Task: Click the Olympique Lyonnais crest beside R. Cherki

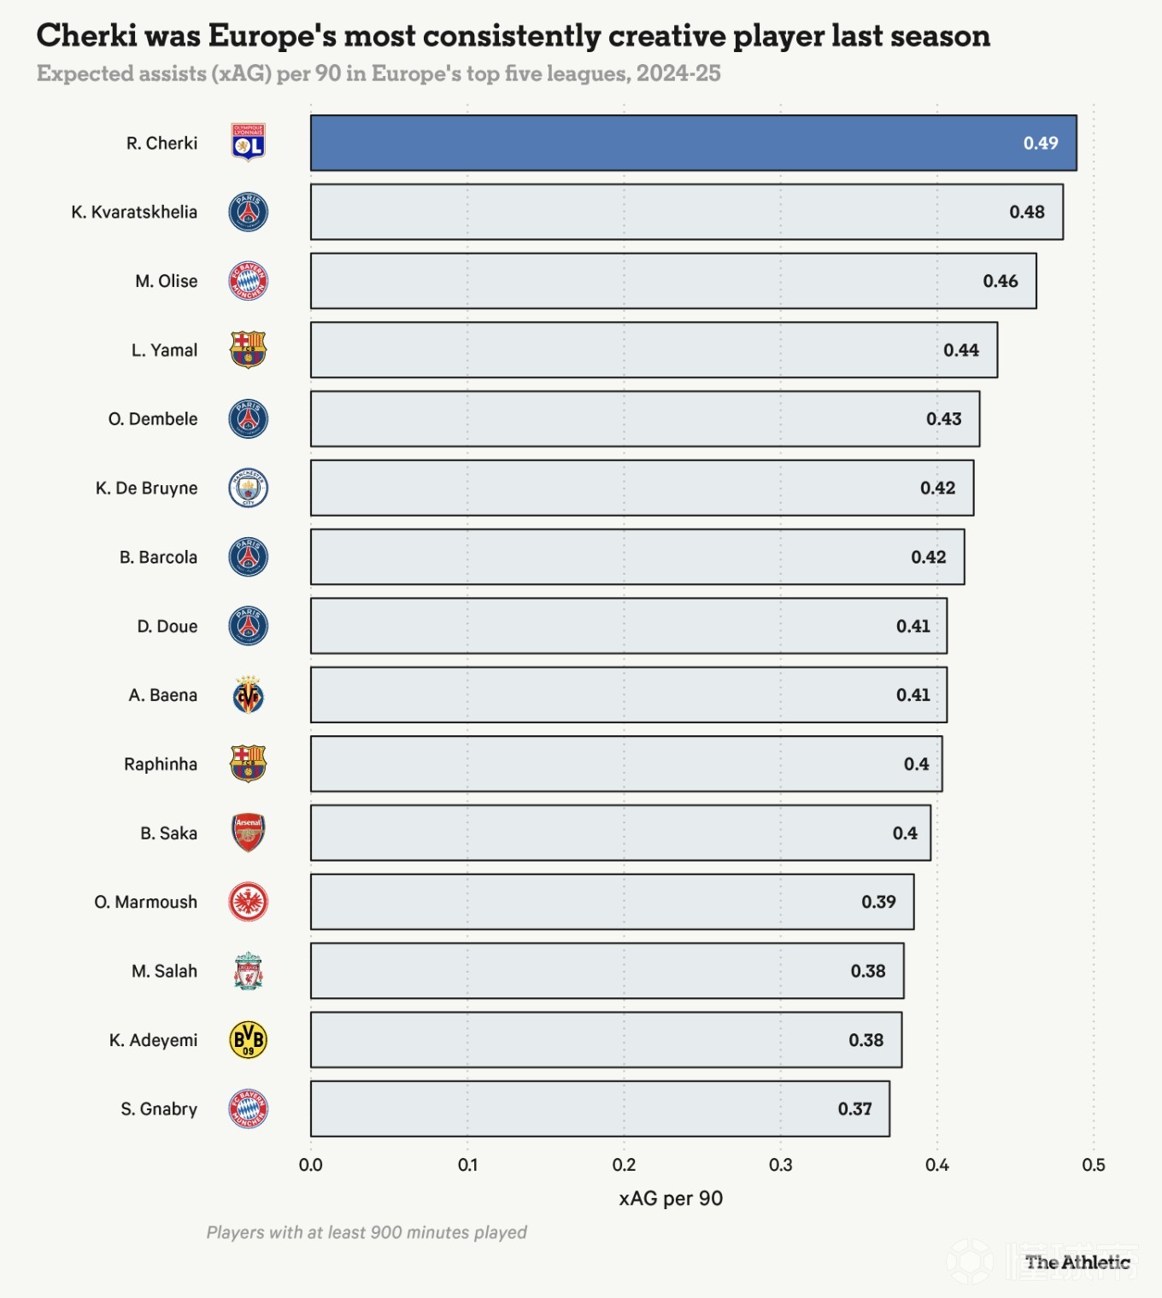Action: click(x=249, y=143)
